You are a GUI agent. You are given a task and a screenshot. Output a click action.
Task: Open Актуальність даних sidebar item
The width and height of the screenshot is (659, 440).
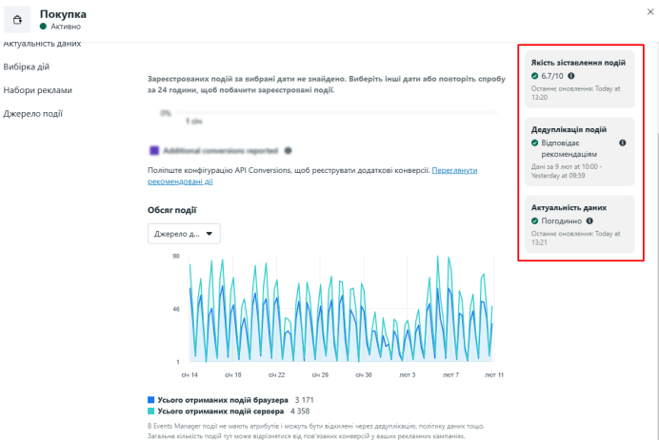point(42,44)
